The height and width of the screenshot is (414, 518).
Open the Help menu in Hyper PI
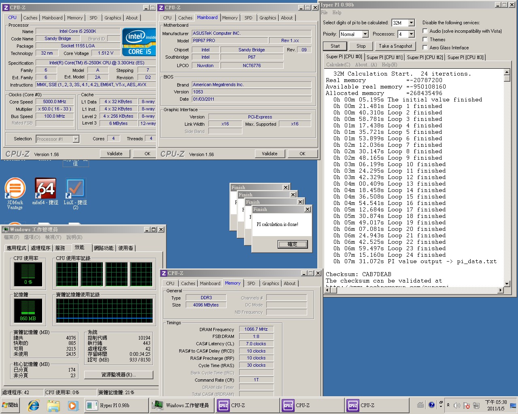pos(337,13)
